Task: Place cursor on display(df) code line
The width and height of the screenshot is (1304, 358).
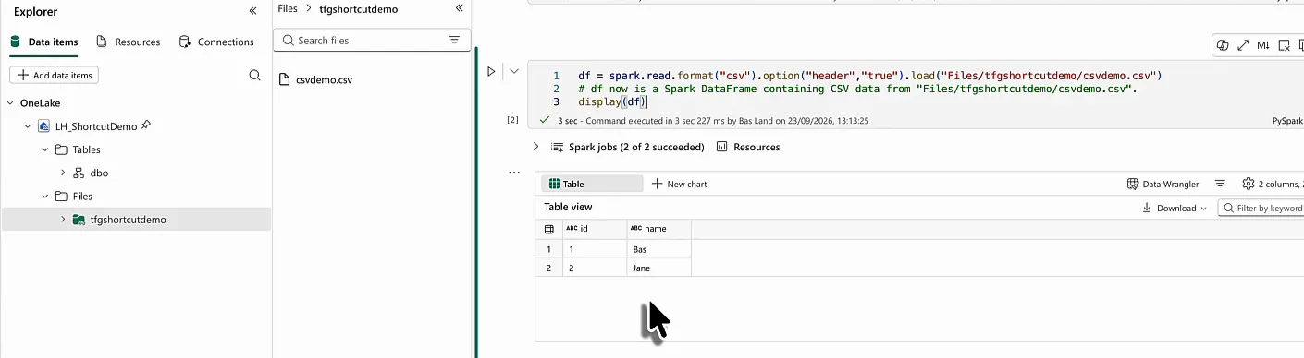Action: (611, 102)
